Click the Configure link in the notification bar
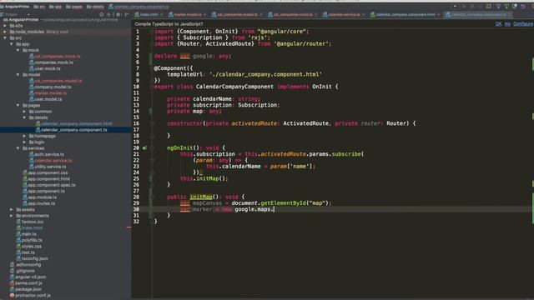Screen dimensions: 534x300 [x=523, y=24]
